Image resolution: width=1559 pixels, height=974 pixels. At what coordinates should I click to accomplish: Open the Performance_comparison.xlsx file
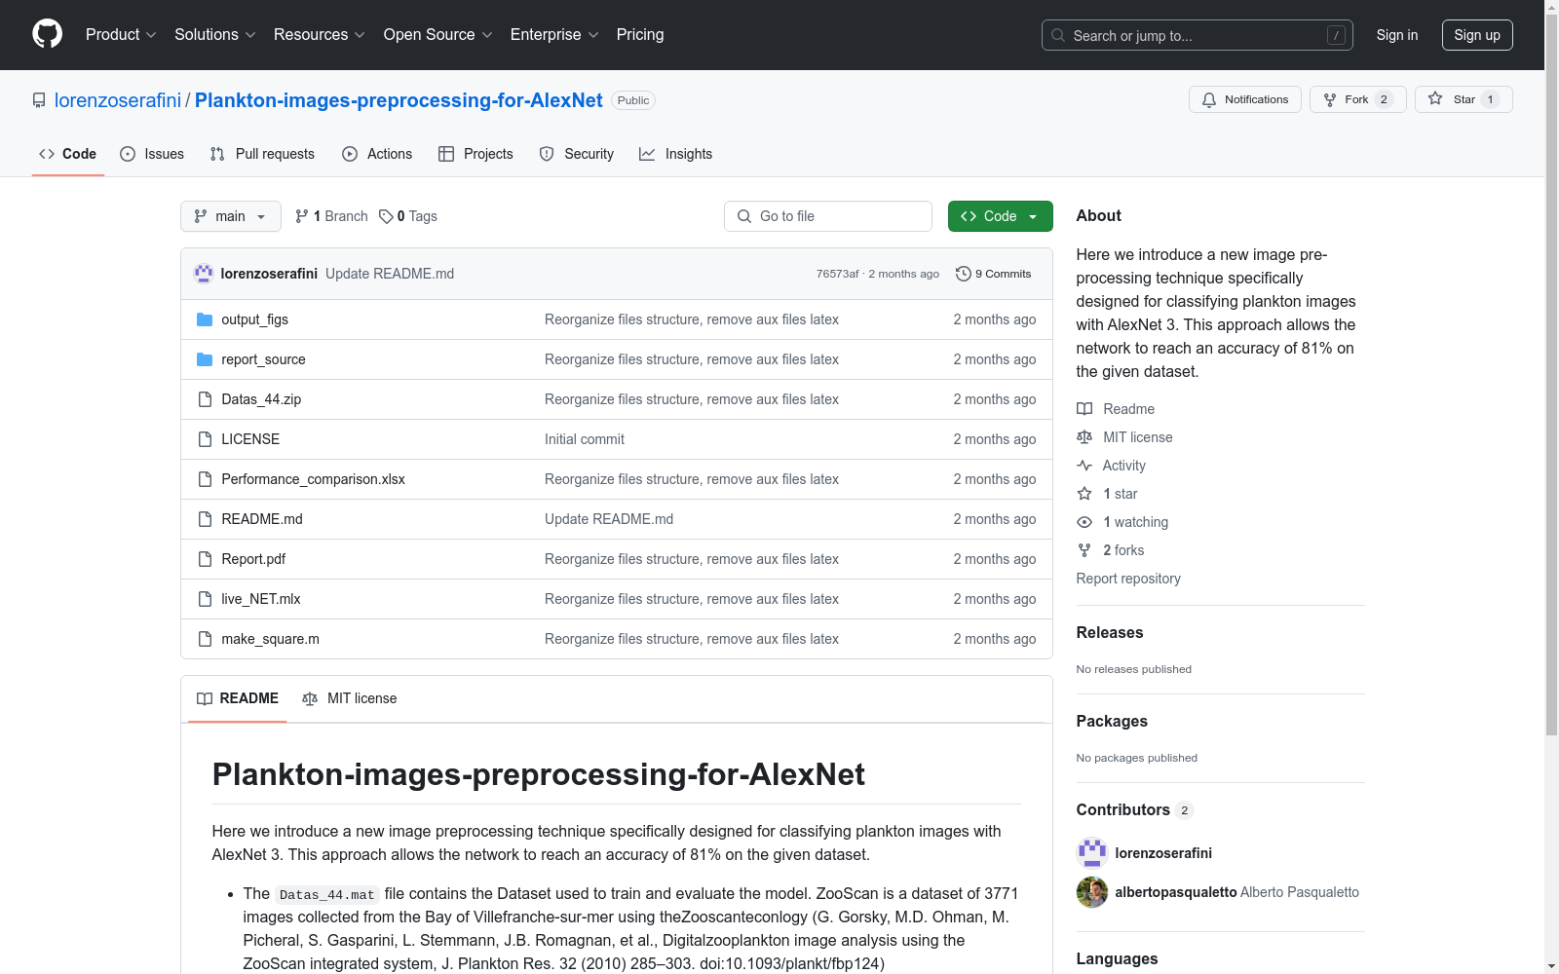[x=313, y=479]
